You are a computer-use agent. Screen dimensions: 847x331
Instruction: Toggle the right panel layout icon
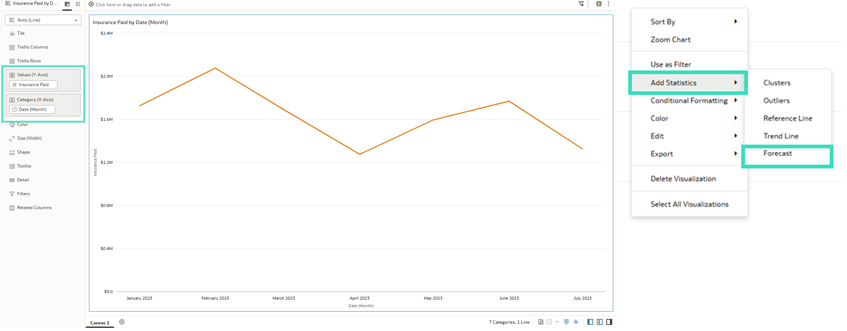[x=609, y=323]
